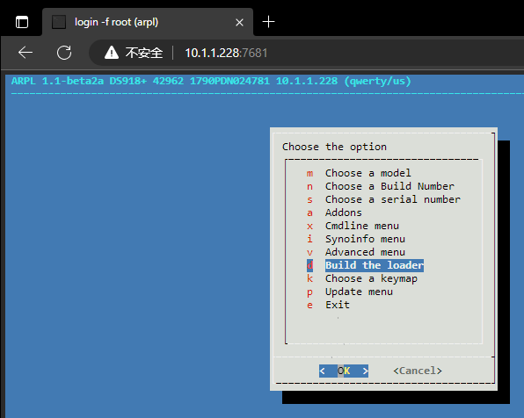Open the Synoinfo menu entry
Image resolution: width=524 pixels, height=418 pixels.
tap(365, 239)
